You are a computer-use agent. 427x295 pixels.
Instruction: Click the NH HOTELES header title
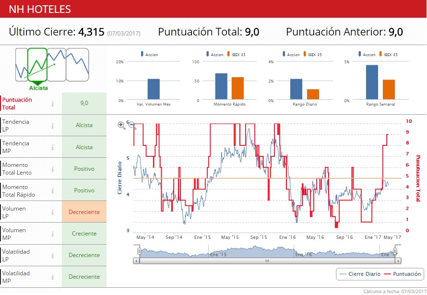[40, 9]
